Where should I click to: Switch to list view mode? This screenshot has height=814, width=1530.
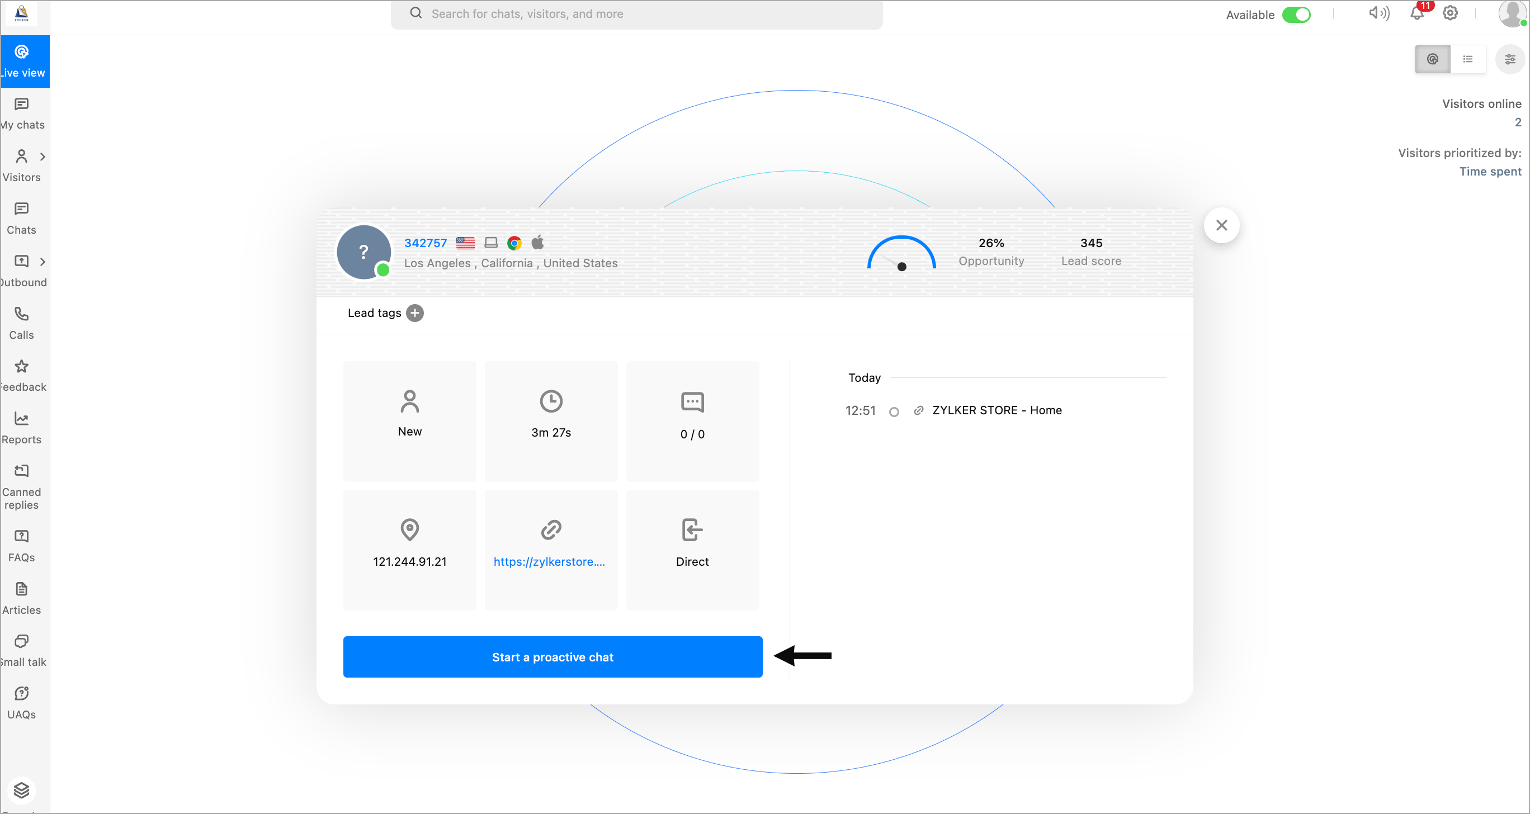coord(1467,59)
